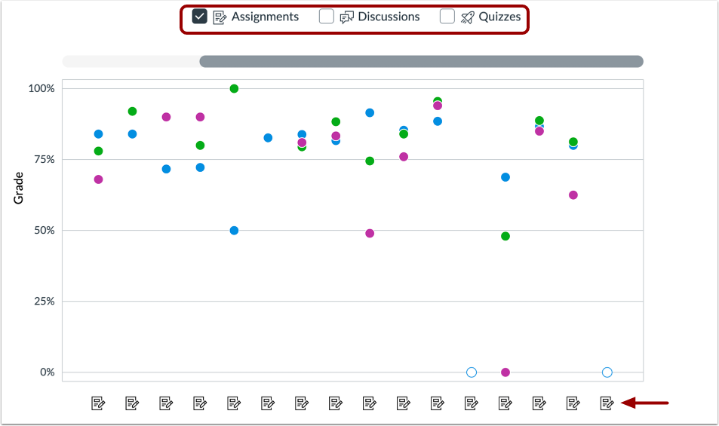Grab the dark gray chart scrollbar thumb
Screen dimensions: 719x426
422,61
